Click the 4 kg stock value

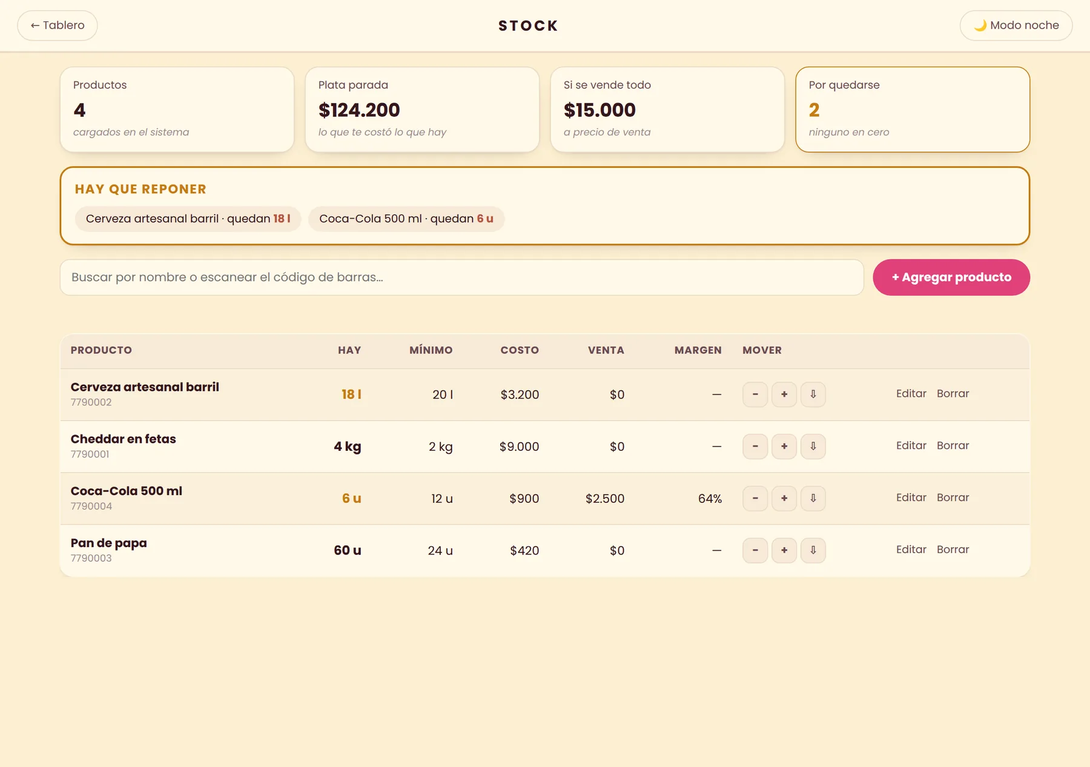pos(348,447)
